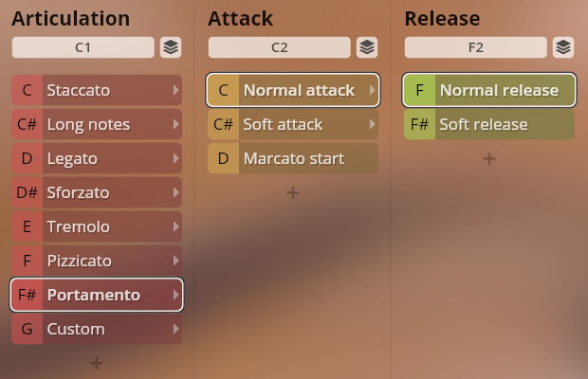Click the red D# key swatch for Sforzato
The height and width of the screenshot is (379, 588).
[x=27, y=192]
